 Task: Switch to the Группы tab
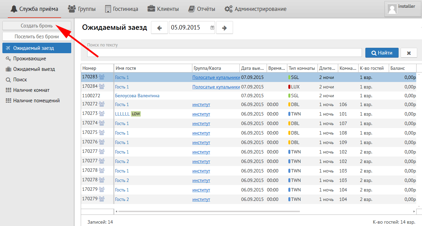81,9
